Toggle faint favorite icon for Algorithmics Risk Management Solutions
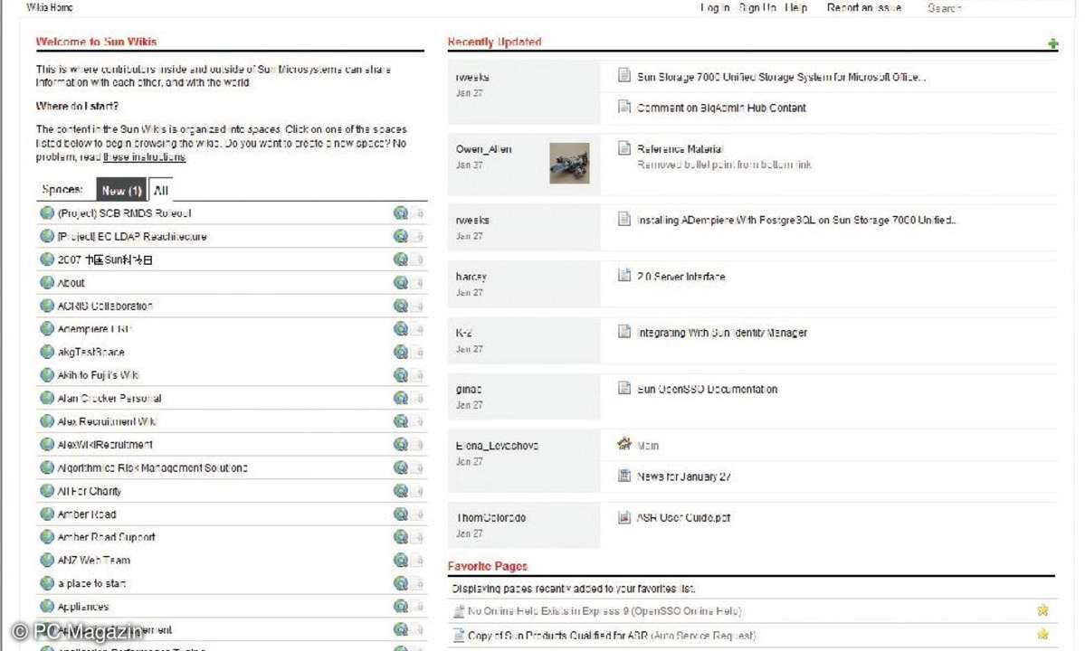The image size is (1085, 651). click(419, 467)
